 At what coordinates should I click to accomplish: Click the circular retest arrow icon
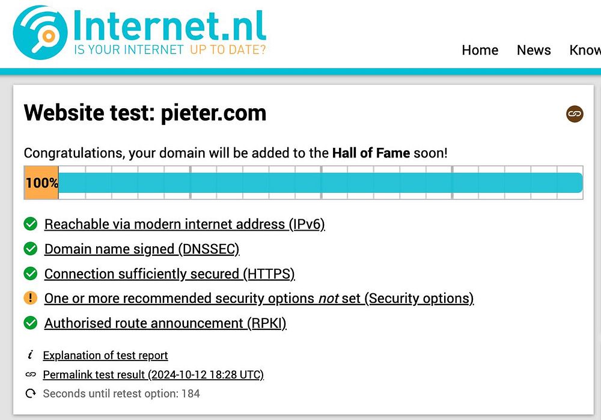click(30, 393)
